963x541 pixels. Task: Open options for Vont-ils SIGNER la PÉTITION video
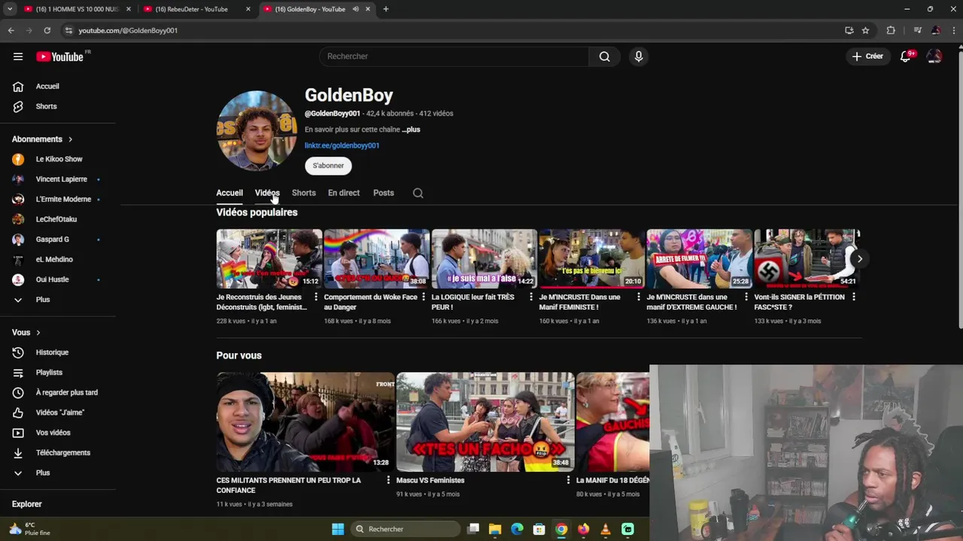pyautogui.click(x=854, y=298)
